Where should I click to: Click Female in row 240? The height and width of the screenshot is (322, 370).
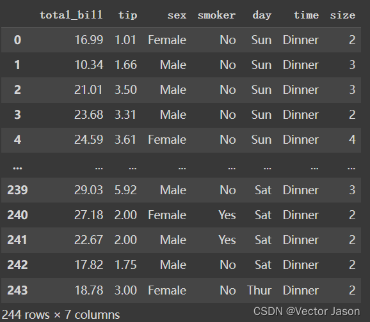pyautogui.click(x=167, y=215)
